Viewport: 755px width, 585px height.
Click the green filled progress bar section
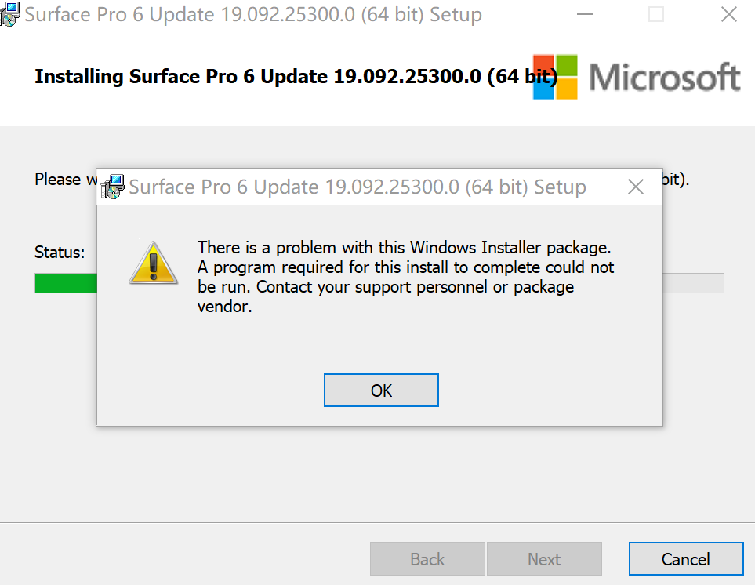65,283
